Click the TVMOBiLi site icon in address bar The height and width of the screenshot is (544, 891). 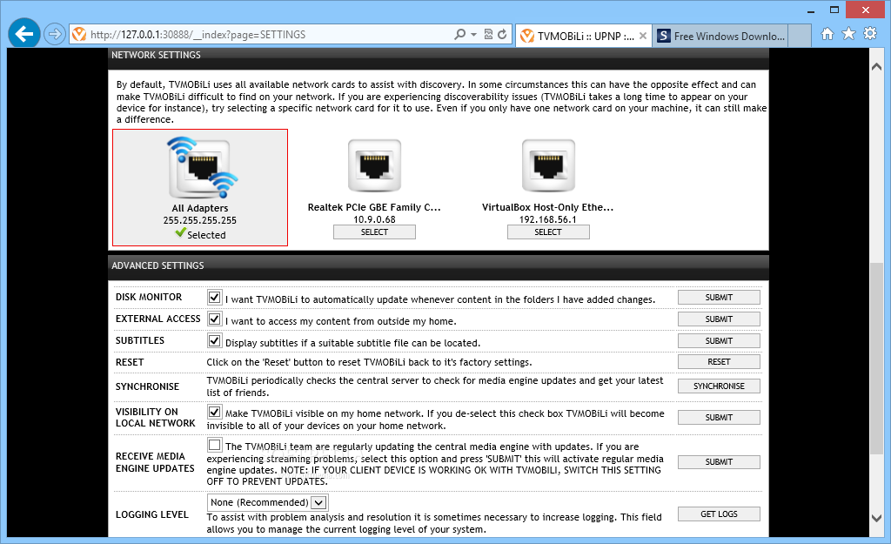[x=79, y=34]
